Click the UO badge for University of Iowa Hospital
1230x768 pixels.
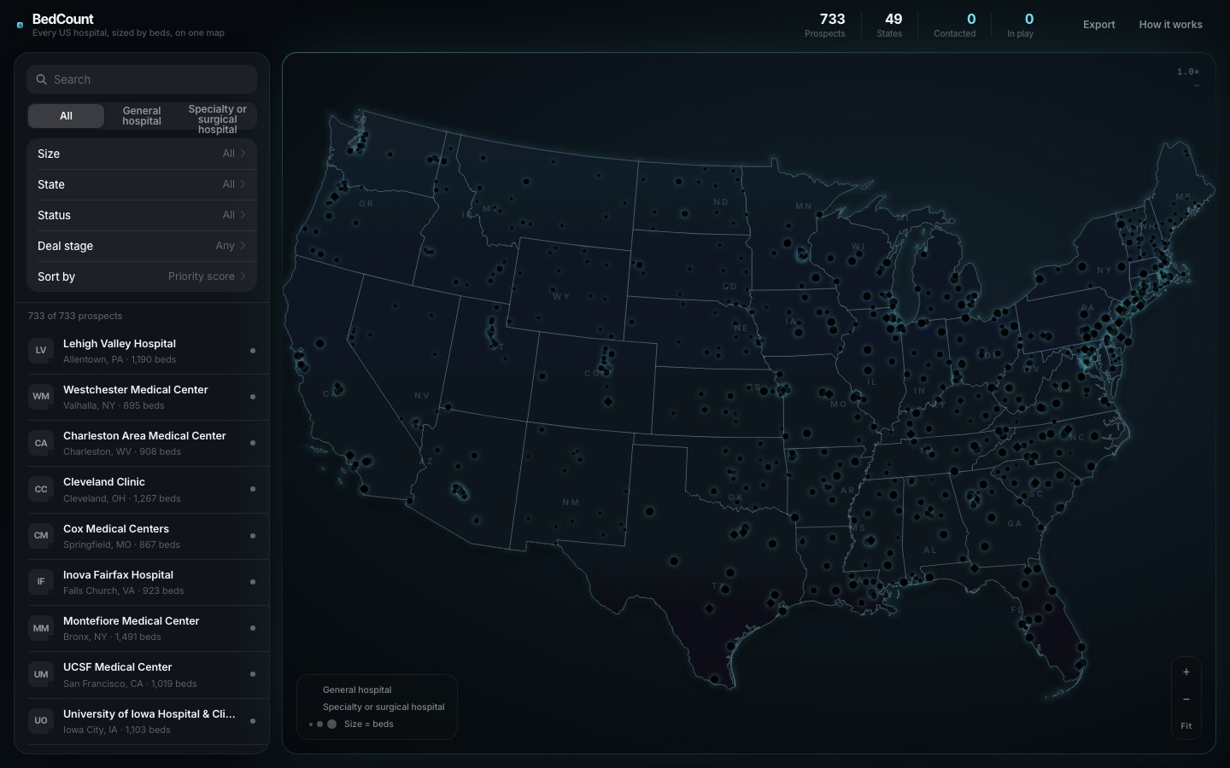click(41, 721)
